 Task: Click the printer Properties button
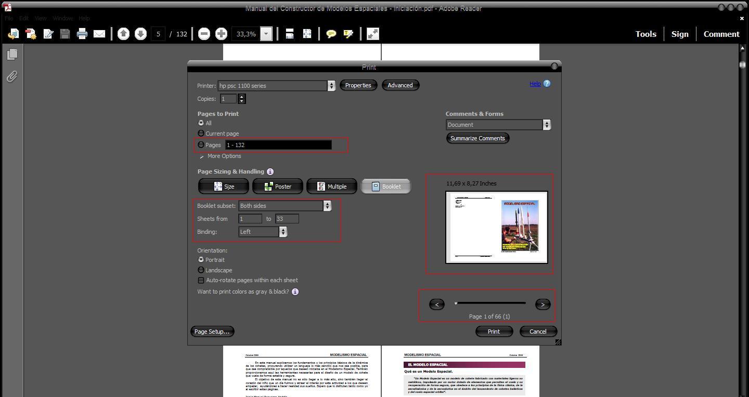358,85
